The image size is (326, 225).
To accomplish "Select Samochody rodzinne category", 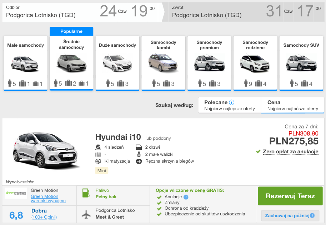I will pyautogui.click(x=255, y=63).
